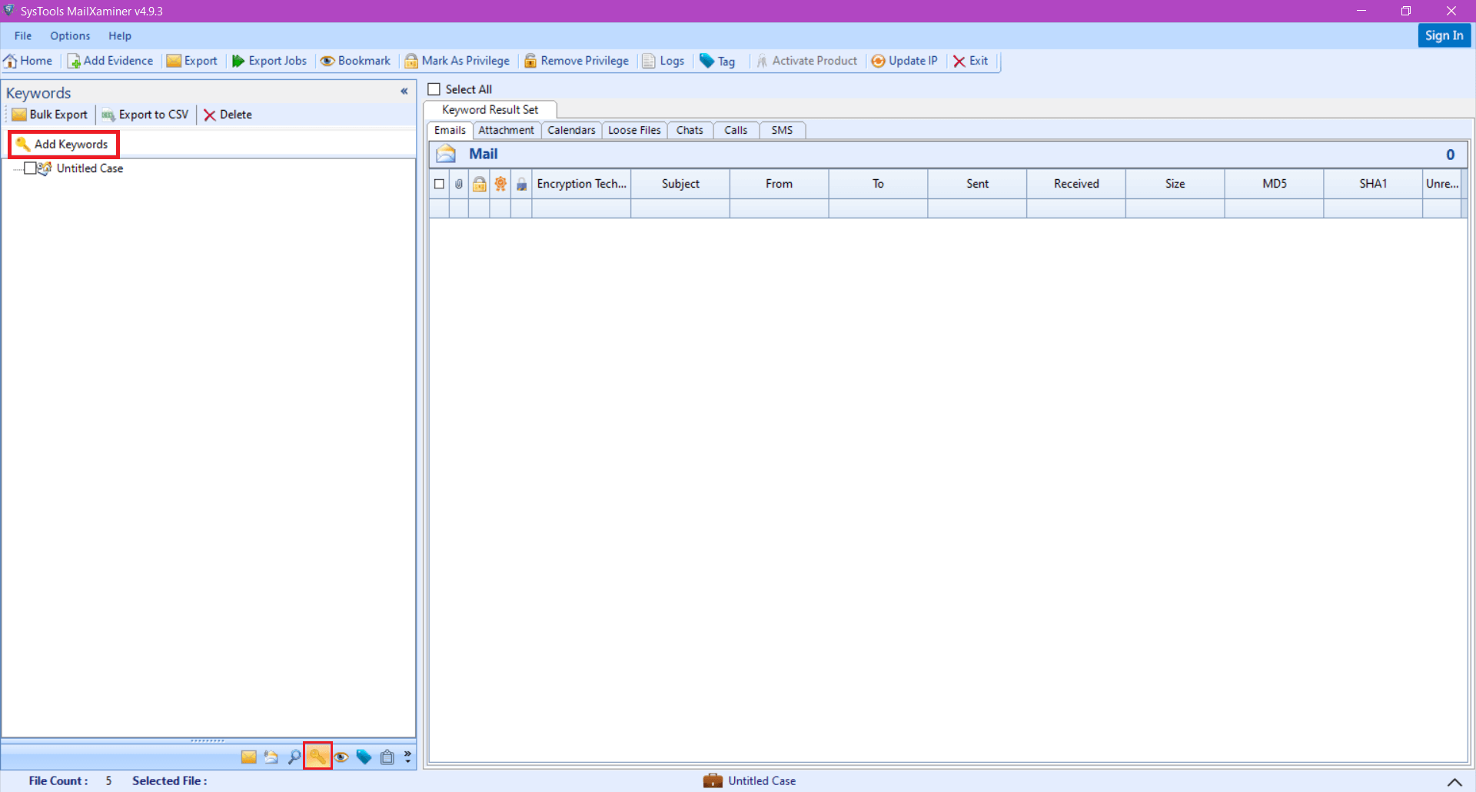Click Delete in Keywords panel
The image size is (1476, 792).
click(x=228, y=115)
